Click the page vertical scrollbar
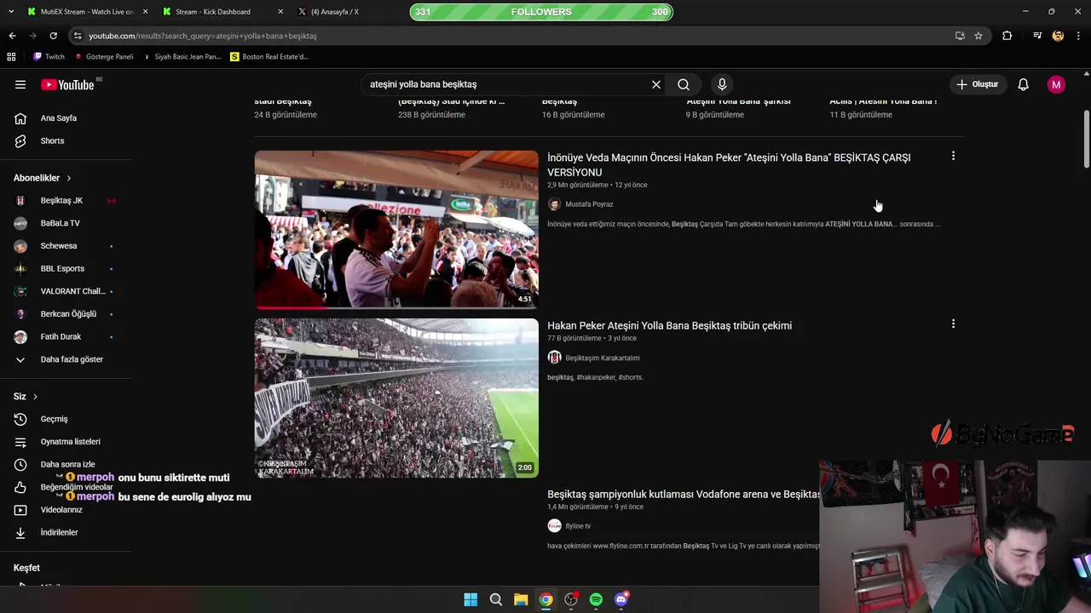 point(1086,140)
